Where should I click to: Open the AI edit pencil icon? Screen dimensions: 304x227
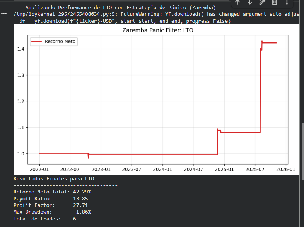pos(262,2)
